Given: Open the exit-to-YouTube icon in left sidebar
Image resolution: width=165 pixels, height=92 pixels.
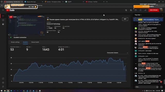Looking at the screenshot, I should (3, 78).
